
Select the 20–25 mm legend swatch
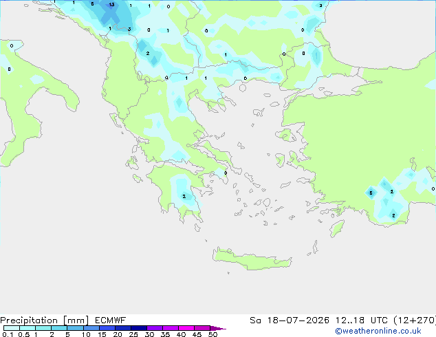coord(123,328)
